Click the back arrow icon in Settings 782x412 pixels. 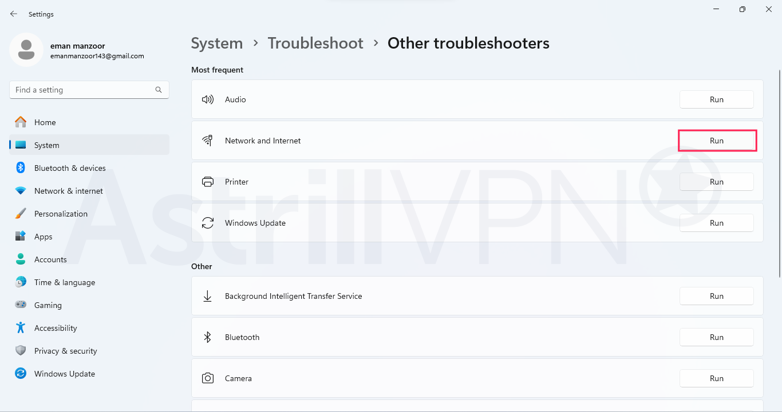14,14
